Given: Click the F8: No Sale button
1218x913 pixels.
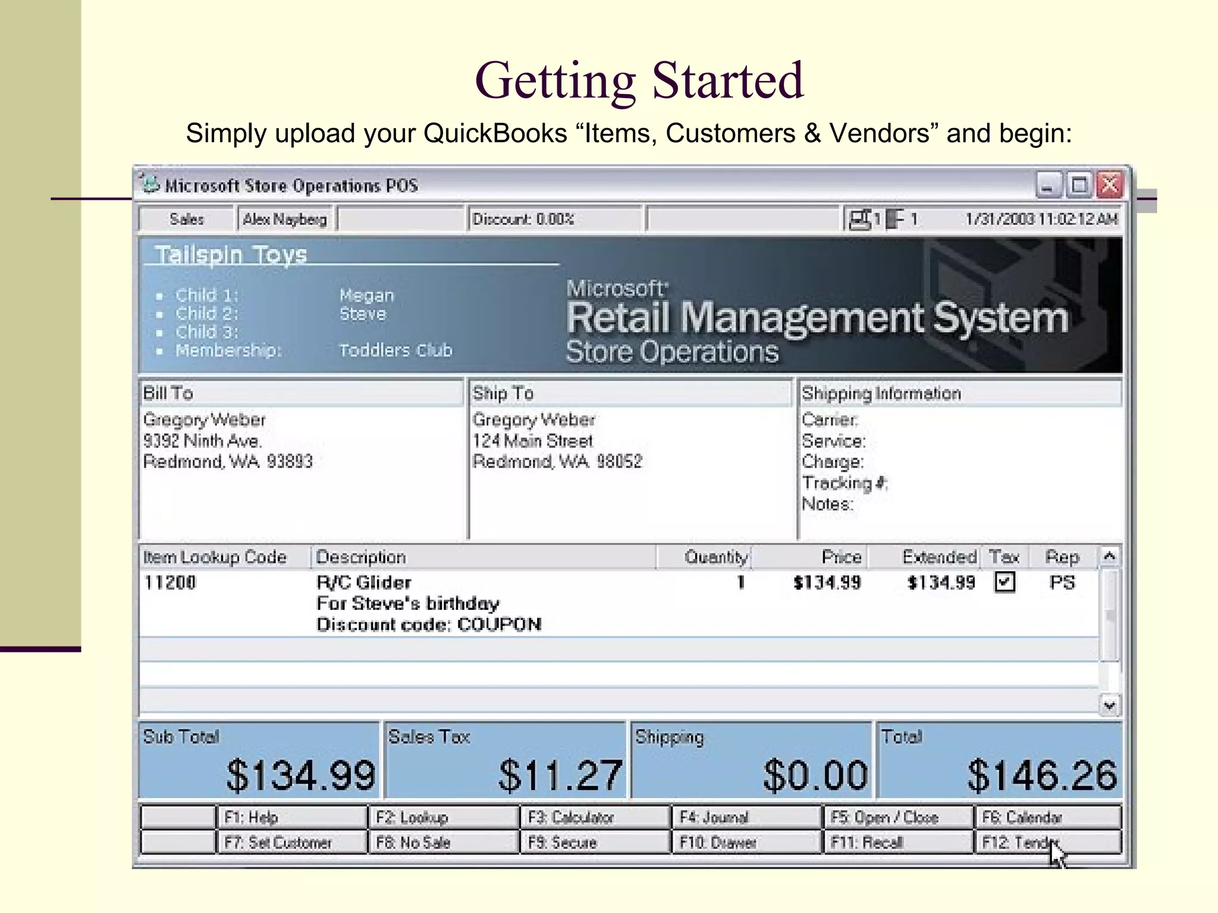Looking at the screenshot, I should pos(444,842).
